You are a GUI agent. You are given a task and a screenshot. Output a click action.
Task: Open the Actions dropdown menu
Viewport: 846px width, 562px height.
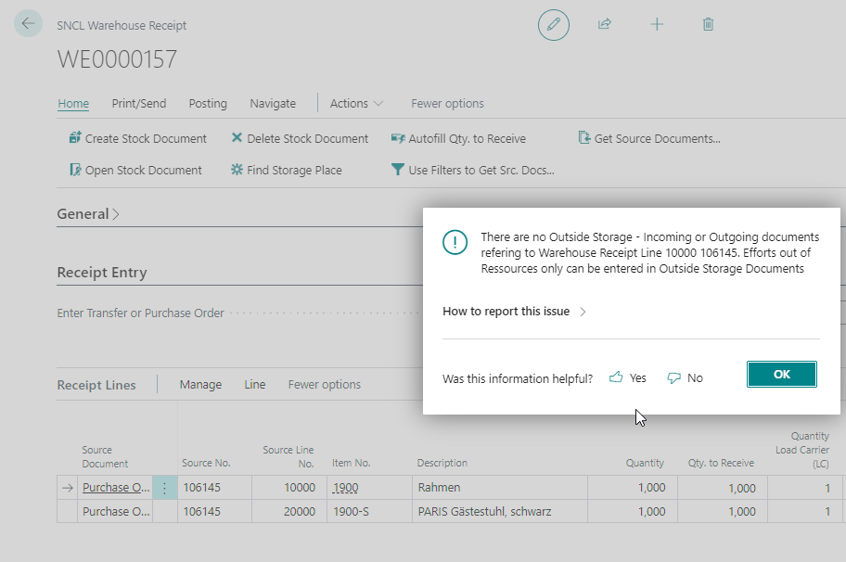[x=356, y=104]
